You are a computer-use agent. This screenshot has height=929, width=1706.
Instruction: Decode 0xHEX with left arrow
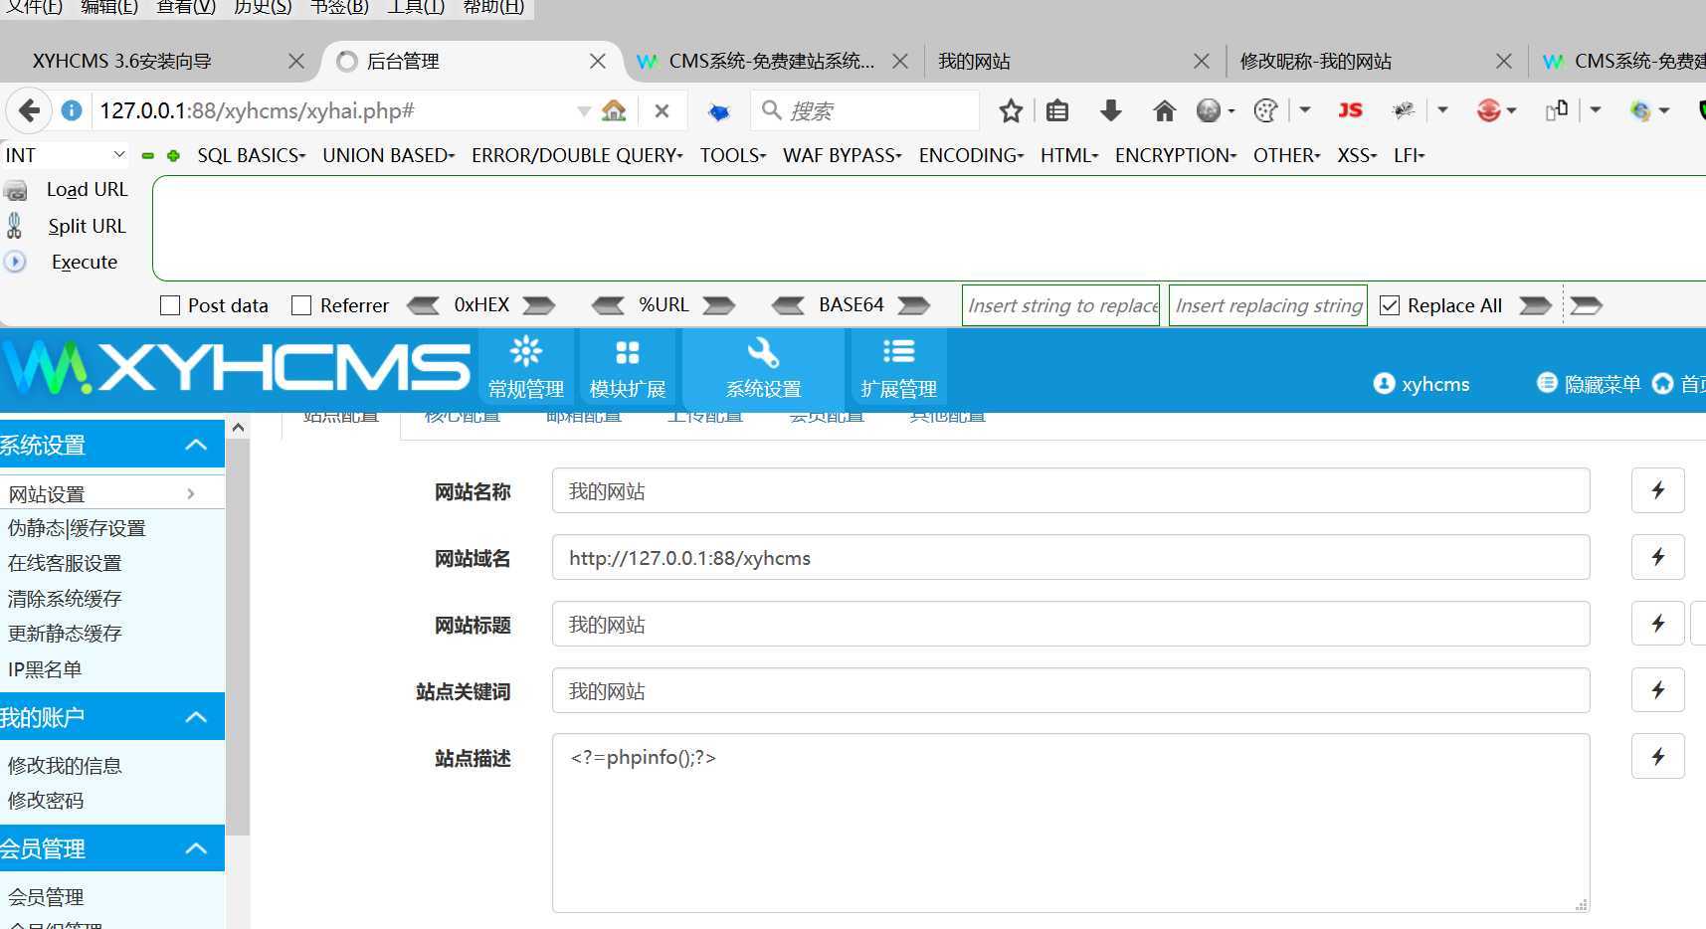[x=424, y=305]
